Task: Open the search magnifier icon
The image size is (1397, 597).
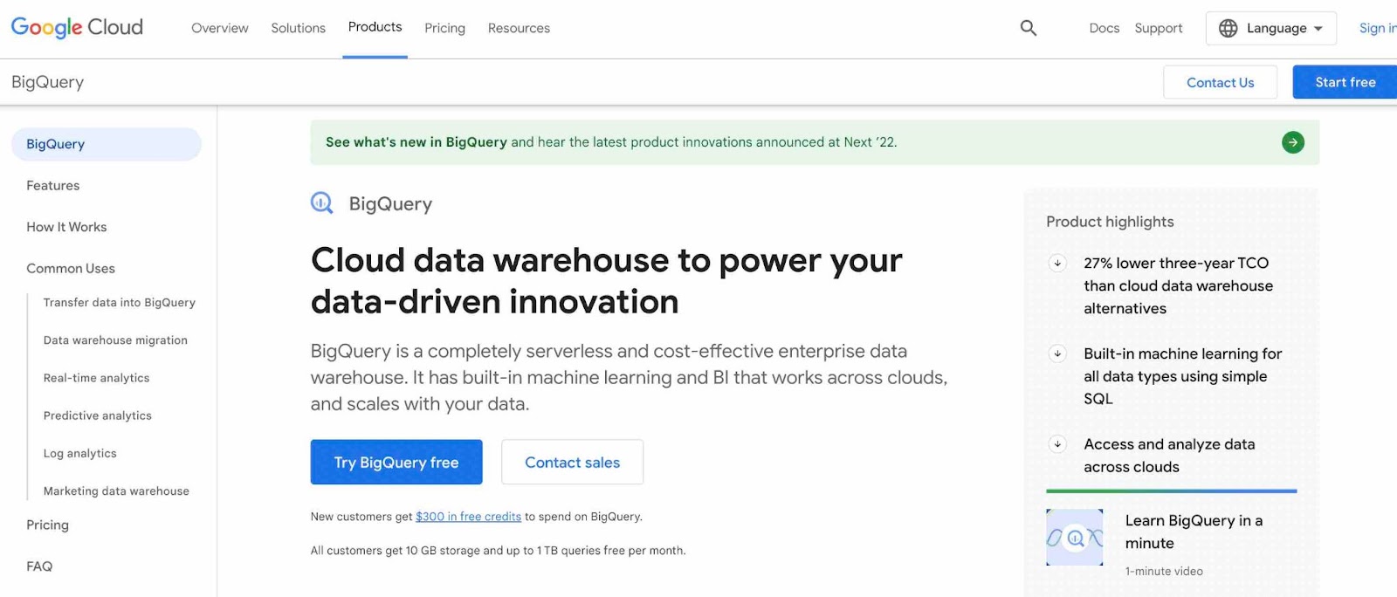Action: 1029,28
